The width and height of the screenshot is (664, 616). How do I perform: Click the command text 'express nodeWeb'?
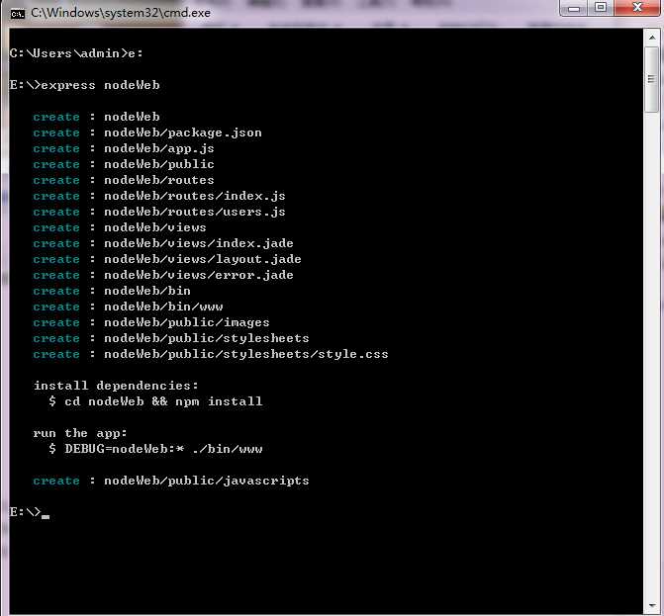click(100, 85)
